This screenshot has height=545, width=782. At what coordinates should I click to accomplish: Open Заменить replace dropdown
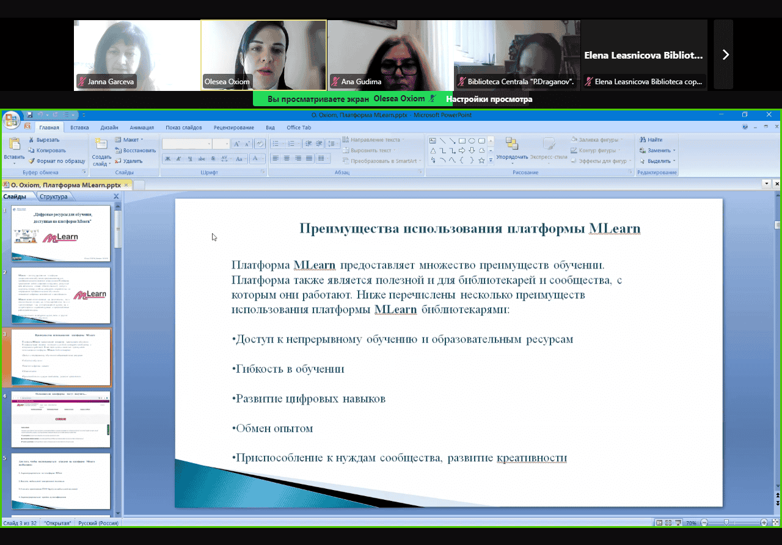pos(657,150)
